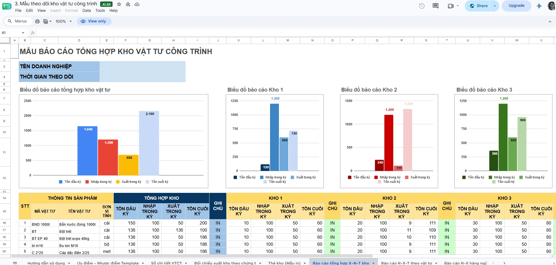The height and width of the screenshot is (265, 556).
Task: Select column header D
Action: click(x=79, y=40)
